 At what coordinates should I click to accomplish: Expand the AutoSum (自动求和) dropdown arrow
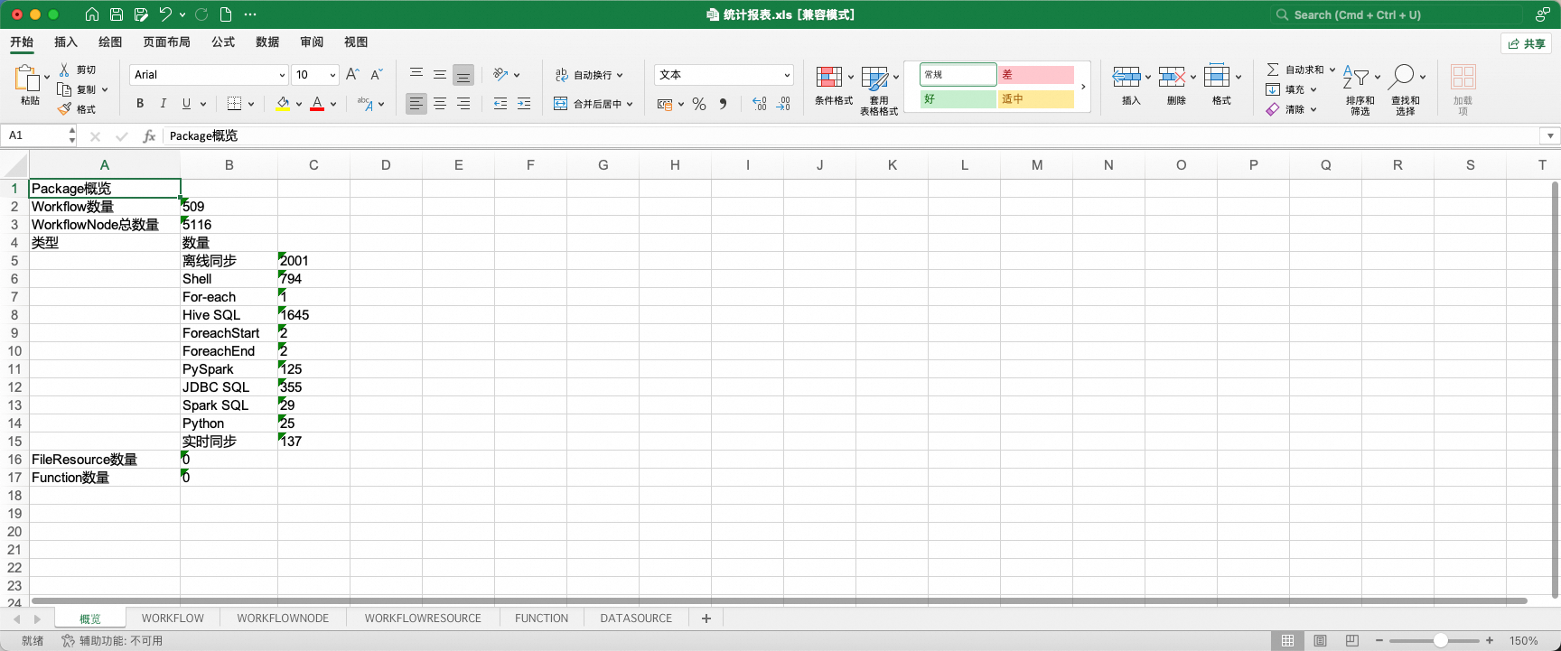[x=1332, y=70]
